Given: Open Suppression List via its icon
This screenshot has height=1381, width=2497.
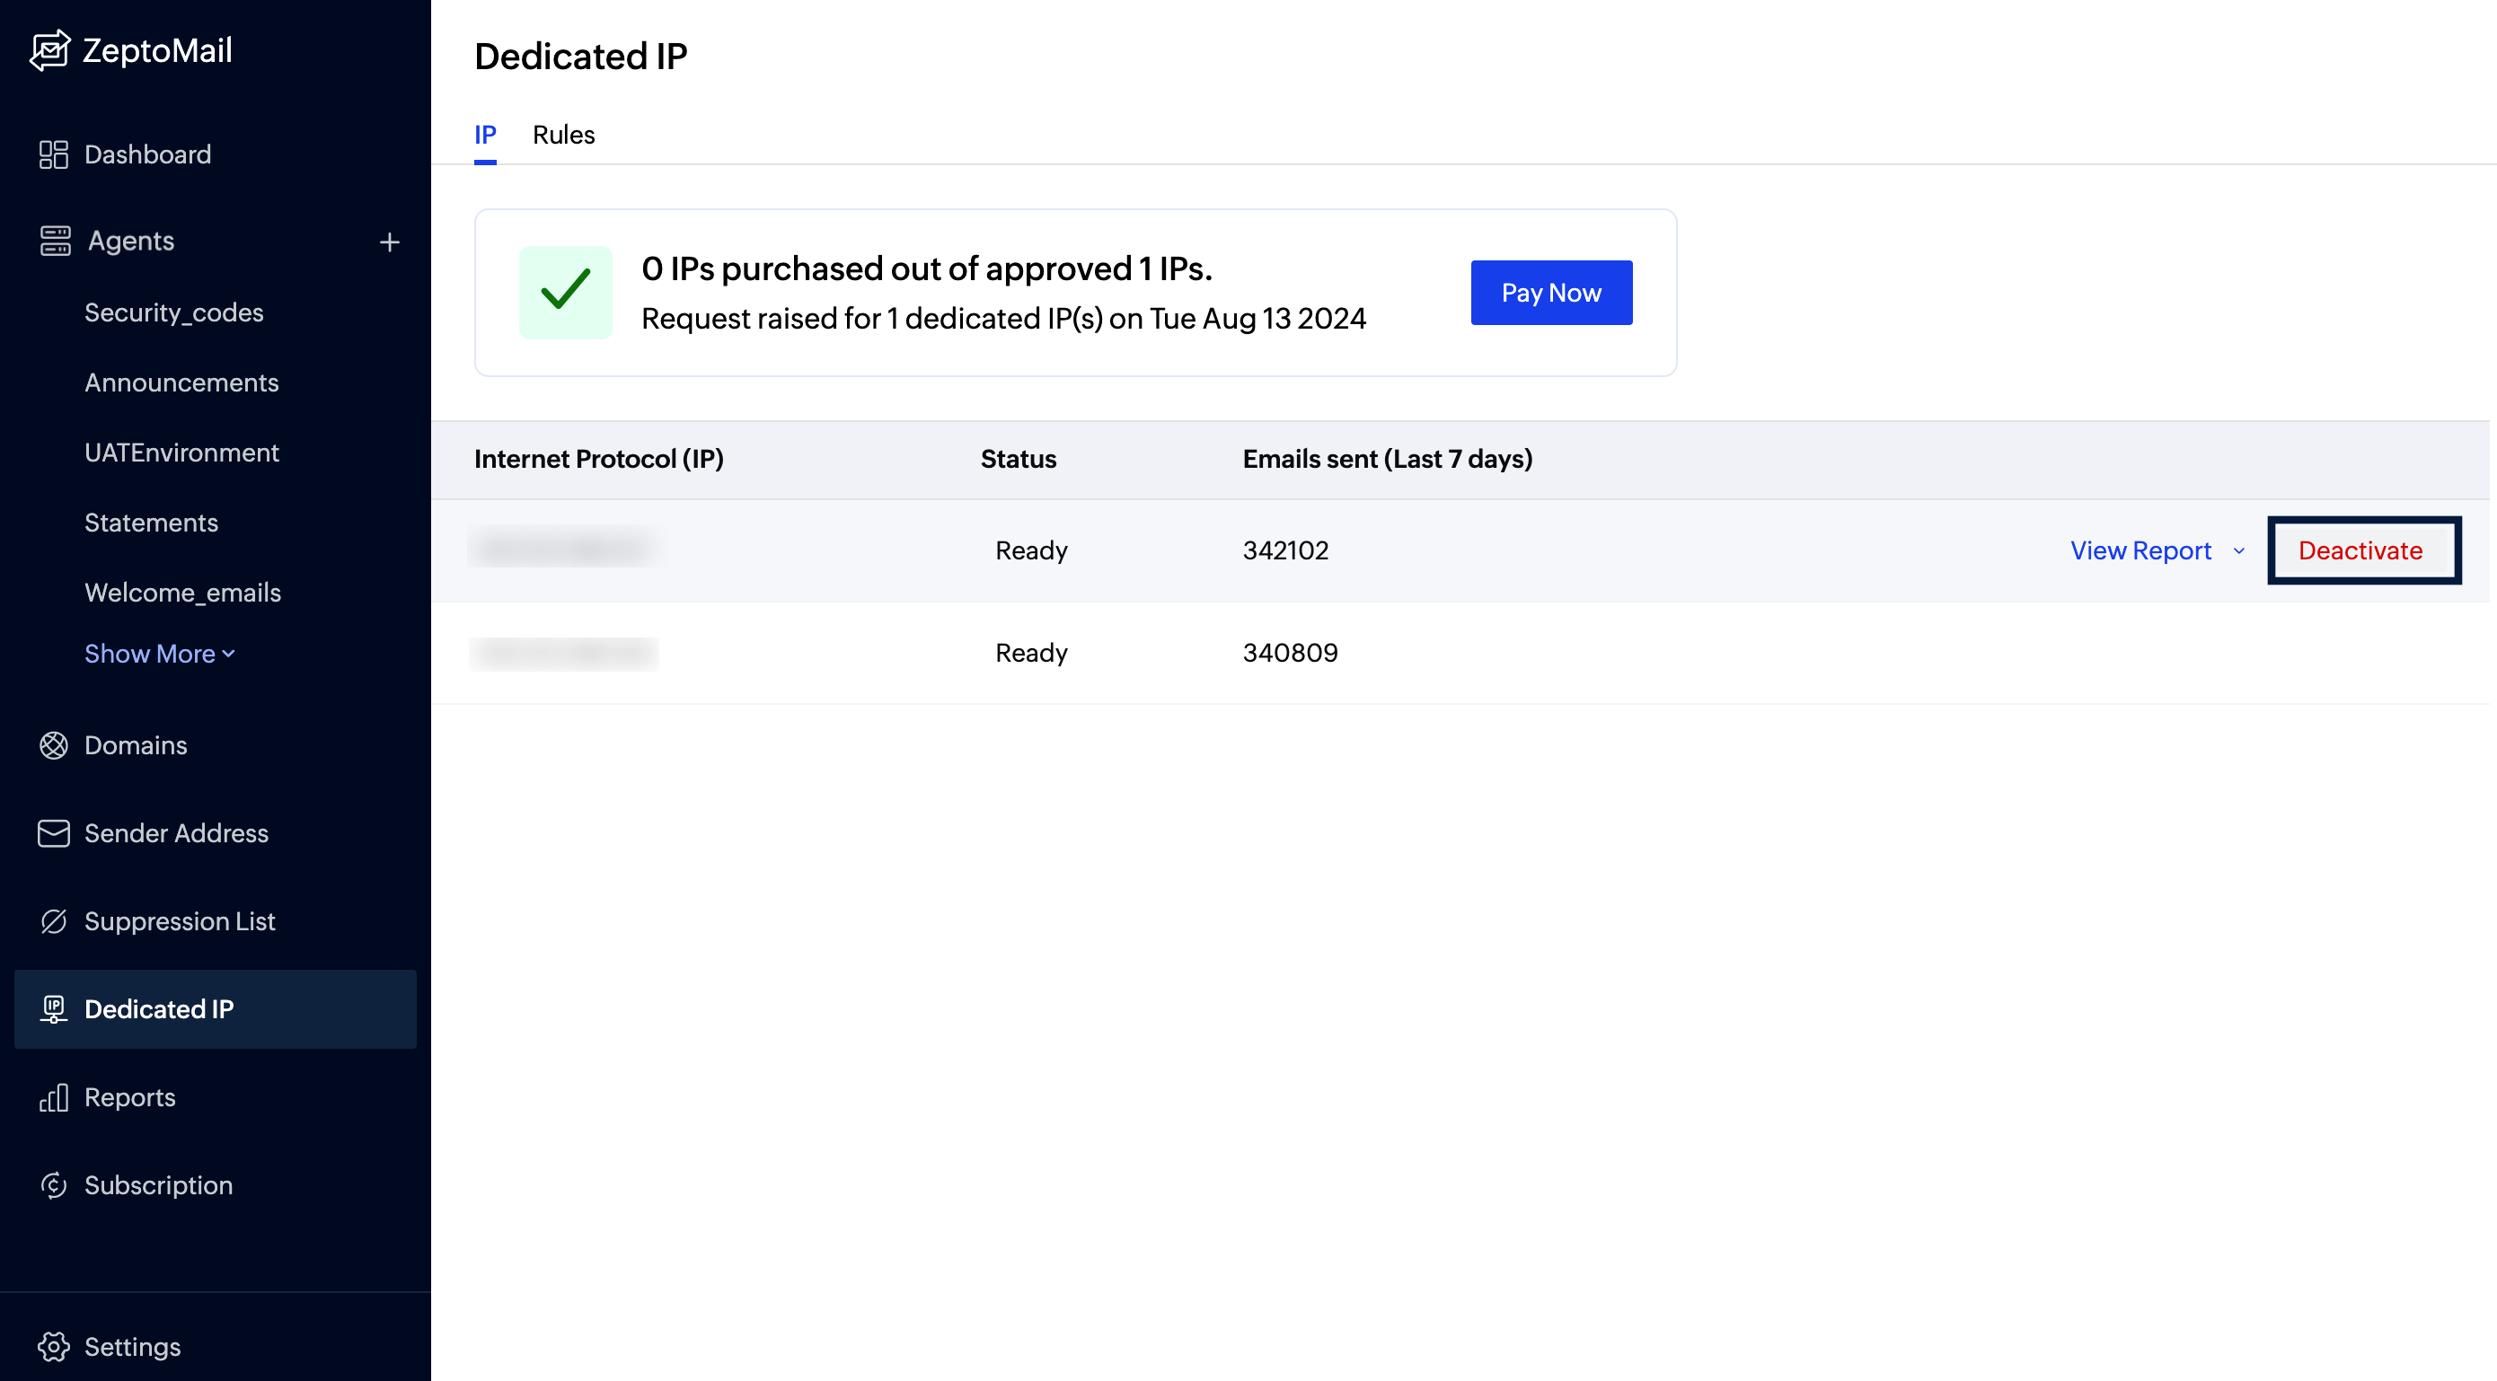Looking at the screenshot, I should [x=53, y=921].
